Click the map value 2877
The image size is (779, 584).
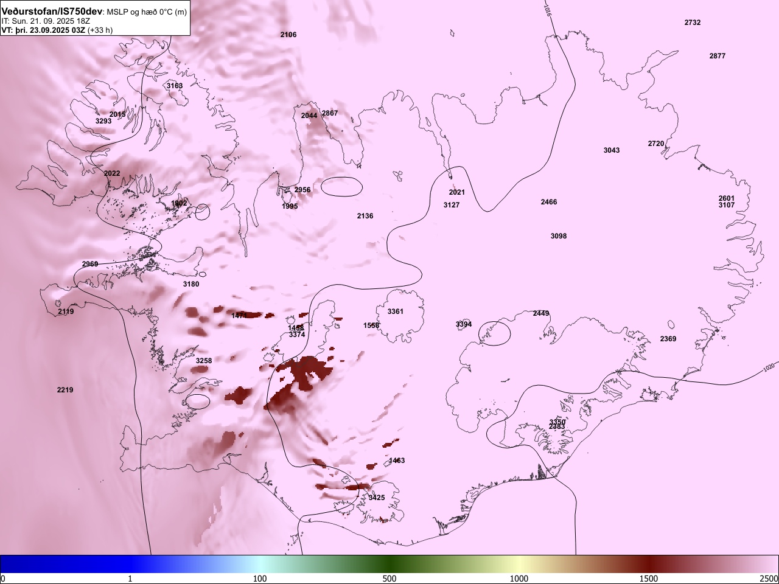tap(718, 56)
